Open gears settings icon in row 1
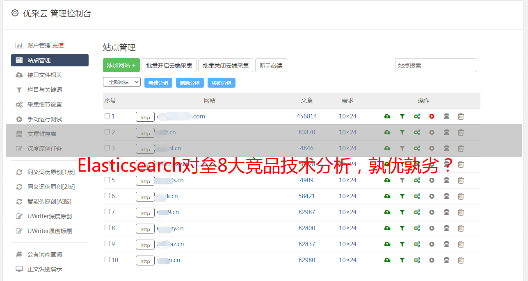The height and width of the screenshot is (281, 528). tap(417, 116)
